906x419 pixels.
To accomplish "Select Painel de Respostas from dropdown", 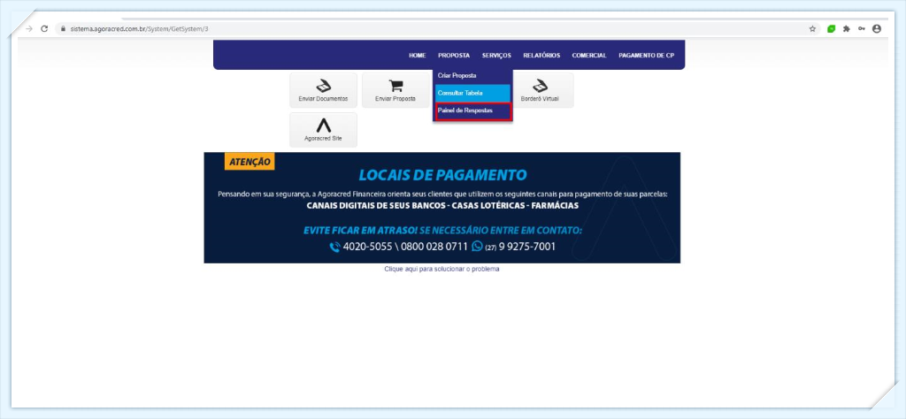I will click(472, 110).
